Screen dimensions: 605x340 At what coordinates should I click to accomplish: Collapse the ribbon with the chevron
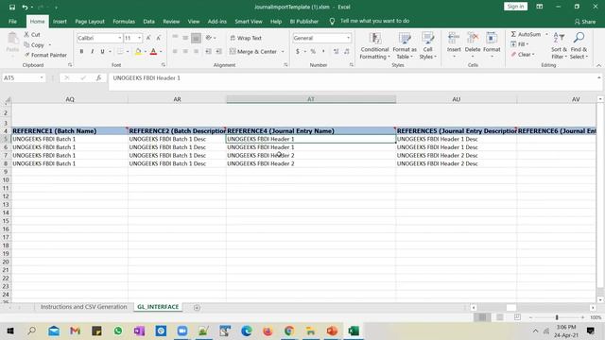tap(598, 65)
